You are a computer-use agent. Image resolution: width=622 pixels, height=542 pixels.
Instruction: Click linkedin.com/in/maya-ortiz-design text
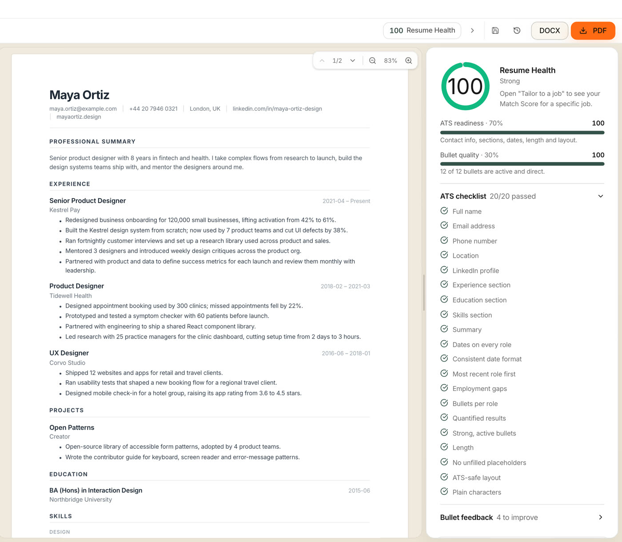tap(277, 109)
